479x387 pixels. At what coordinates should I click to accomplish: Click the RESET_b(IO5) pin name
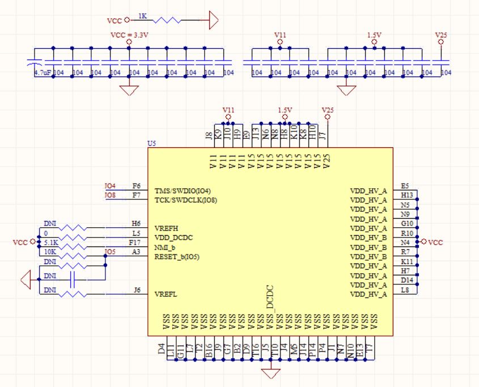click(x=177, y=257)
